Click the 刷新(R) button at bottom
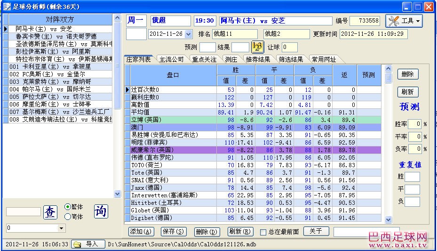Viewport: 437px width, 251px height. pos(239,232)
